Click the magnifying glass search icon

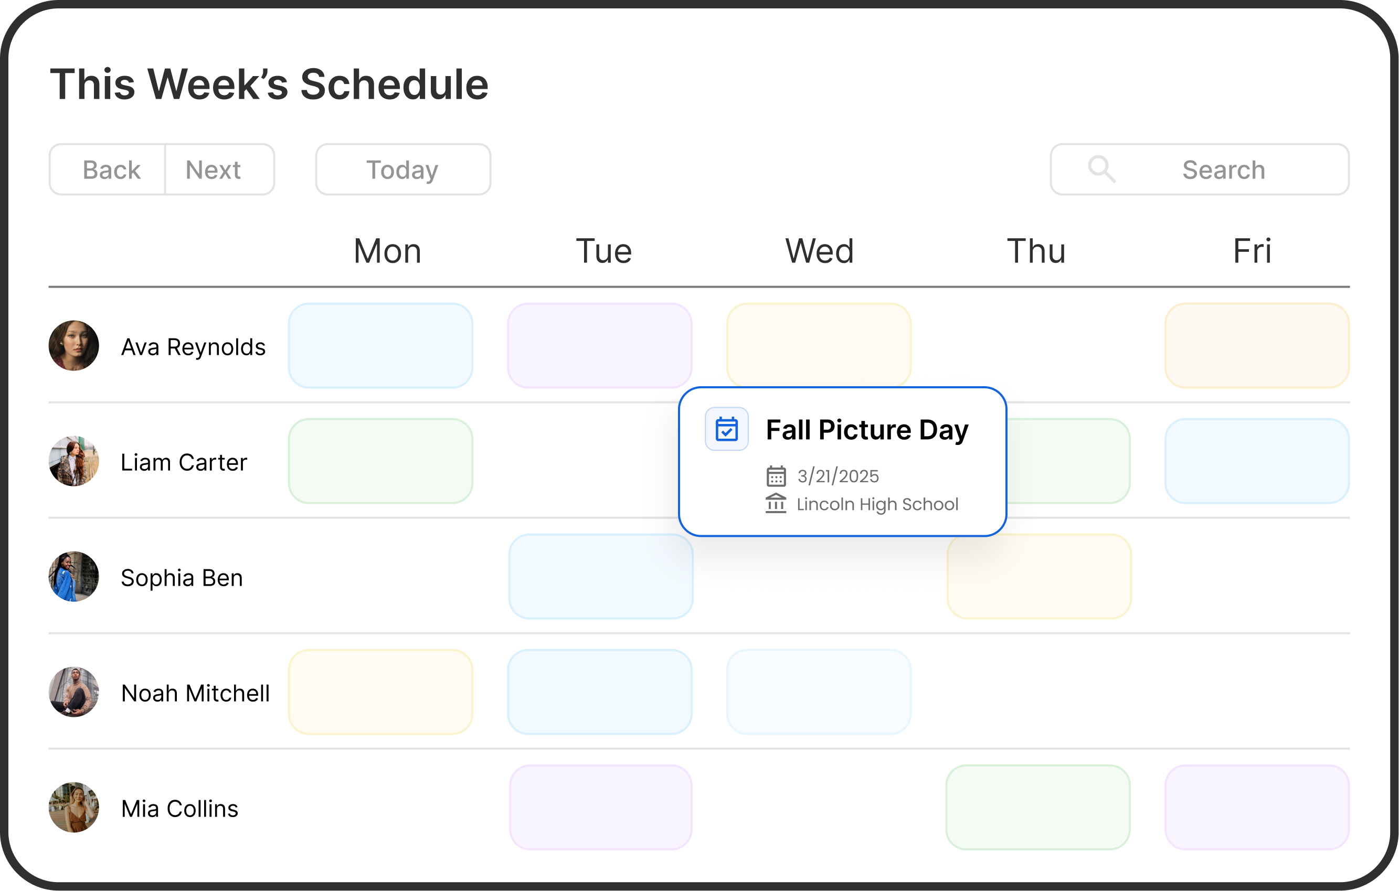point(1101,169)
